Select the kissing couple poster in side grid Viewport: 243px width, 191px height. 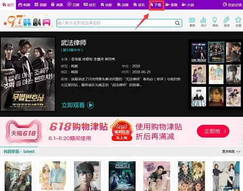[233, 52]
